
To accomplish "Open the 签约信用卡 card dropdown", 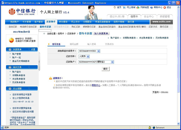I will pyautogui.click(x=99, y=51).
